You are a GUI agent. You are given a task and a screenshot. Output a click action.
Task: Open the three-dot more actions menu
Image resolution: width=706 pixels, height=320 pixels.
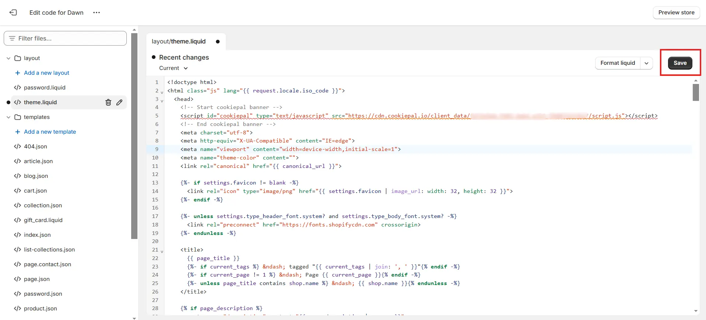coord(97,13)
